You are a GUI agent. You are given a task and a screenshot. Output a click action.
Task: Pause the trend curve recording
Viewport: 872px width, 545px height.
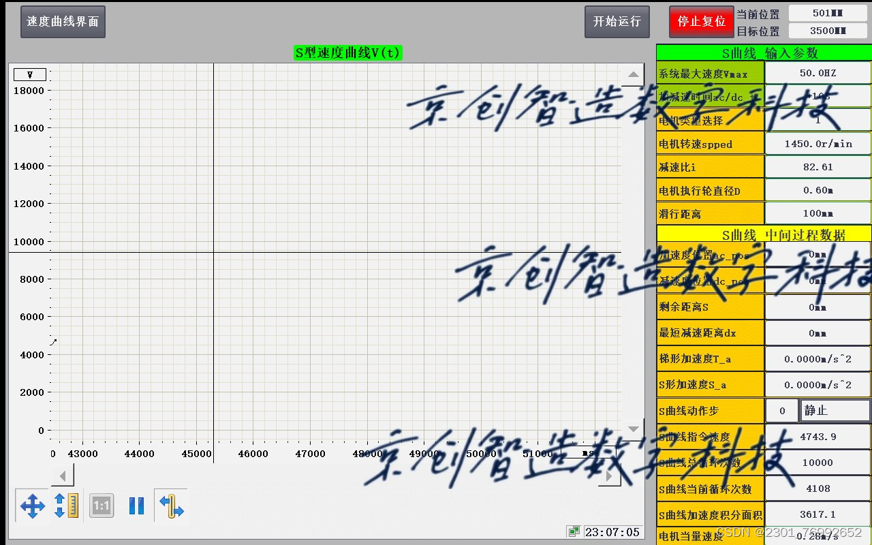pyautogui.click(x=136, y=506)
